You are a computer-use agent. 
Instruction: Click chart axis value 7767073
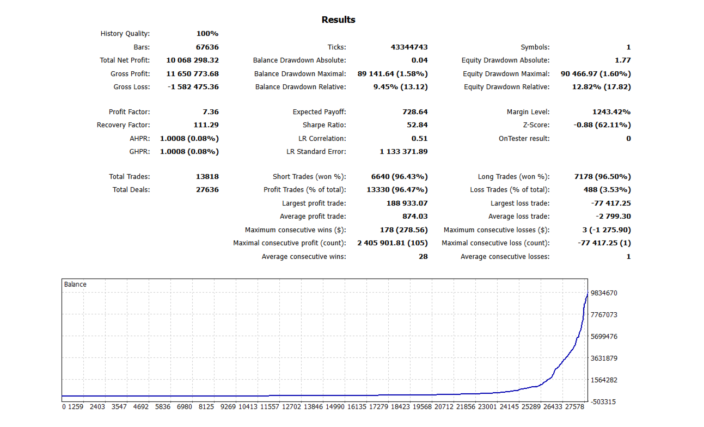tap(604, 314)
